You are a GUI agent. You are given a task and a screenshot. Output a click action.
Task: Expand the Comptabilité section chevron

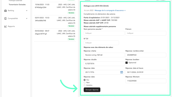click(27, 19)
